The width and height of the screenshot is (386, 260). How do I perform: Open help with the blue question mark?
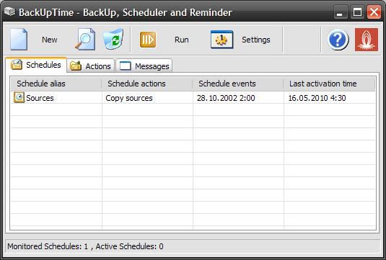(x=338, y=40)
